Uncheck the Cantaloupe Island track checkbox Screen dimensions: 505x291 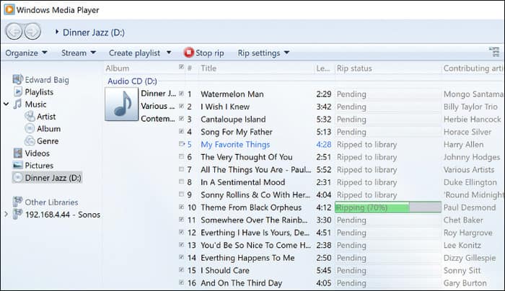coord(181,119)
